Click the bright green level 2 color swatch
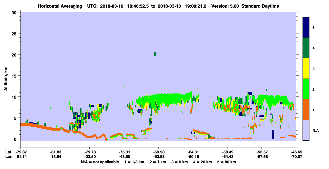 [306, 89]
